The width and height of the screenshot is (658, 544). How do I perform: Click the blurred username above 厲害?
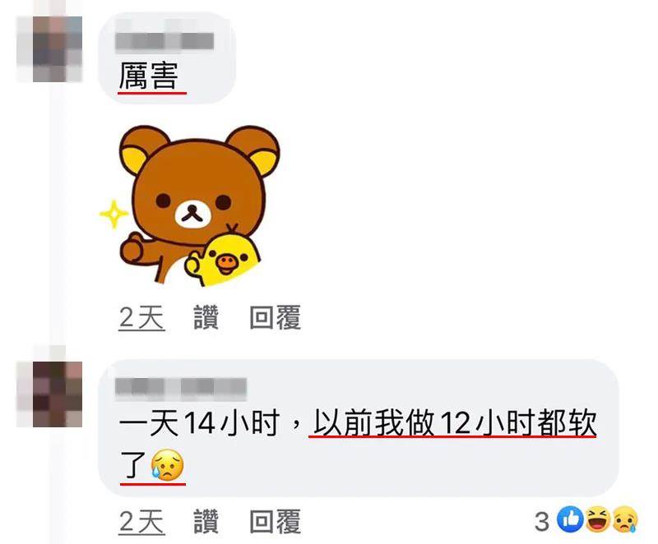(165, 41)
